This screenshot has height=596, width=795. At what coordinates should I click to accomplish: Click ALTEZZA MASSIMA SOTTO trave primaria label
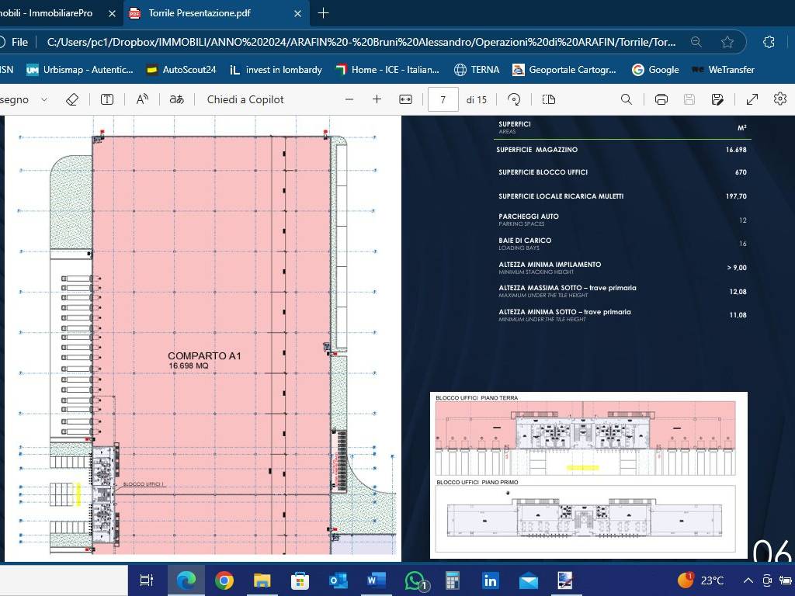click(x=568, y=288)
